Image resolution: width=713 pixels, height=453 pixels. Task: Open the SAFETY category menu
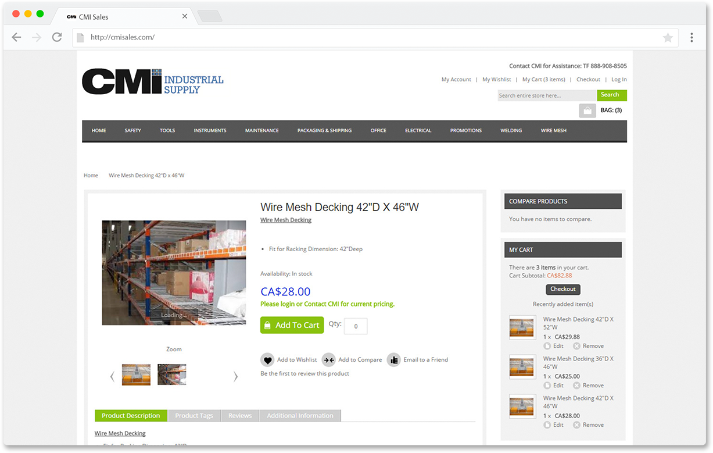pos(133,131)
